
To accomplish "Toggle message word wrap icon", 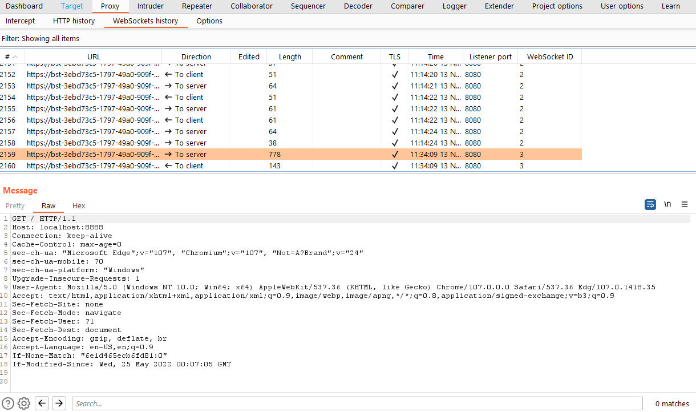I will coord(650,204).
